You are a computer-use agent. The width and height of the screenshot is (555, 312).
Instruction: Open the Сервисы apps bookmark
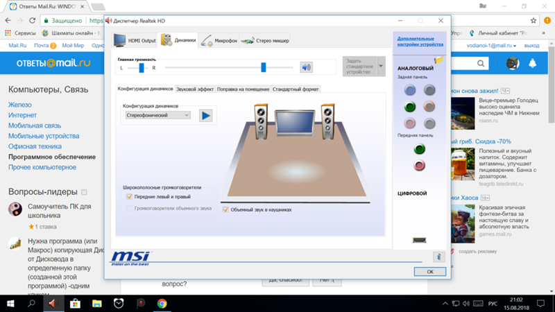[x=20, y=33]
